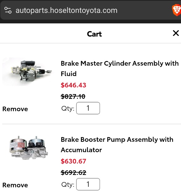Image resolution: width=181 pixels, height=196 pixels.
Task: Open site settings icon in address bar
Action: [x=8, y=10]
